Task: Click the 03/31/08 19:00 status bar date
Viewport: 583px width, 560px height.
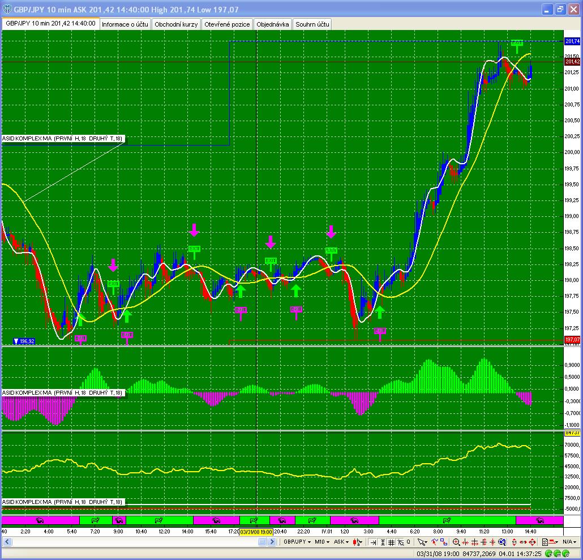Action: coord(438,554)
